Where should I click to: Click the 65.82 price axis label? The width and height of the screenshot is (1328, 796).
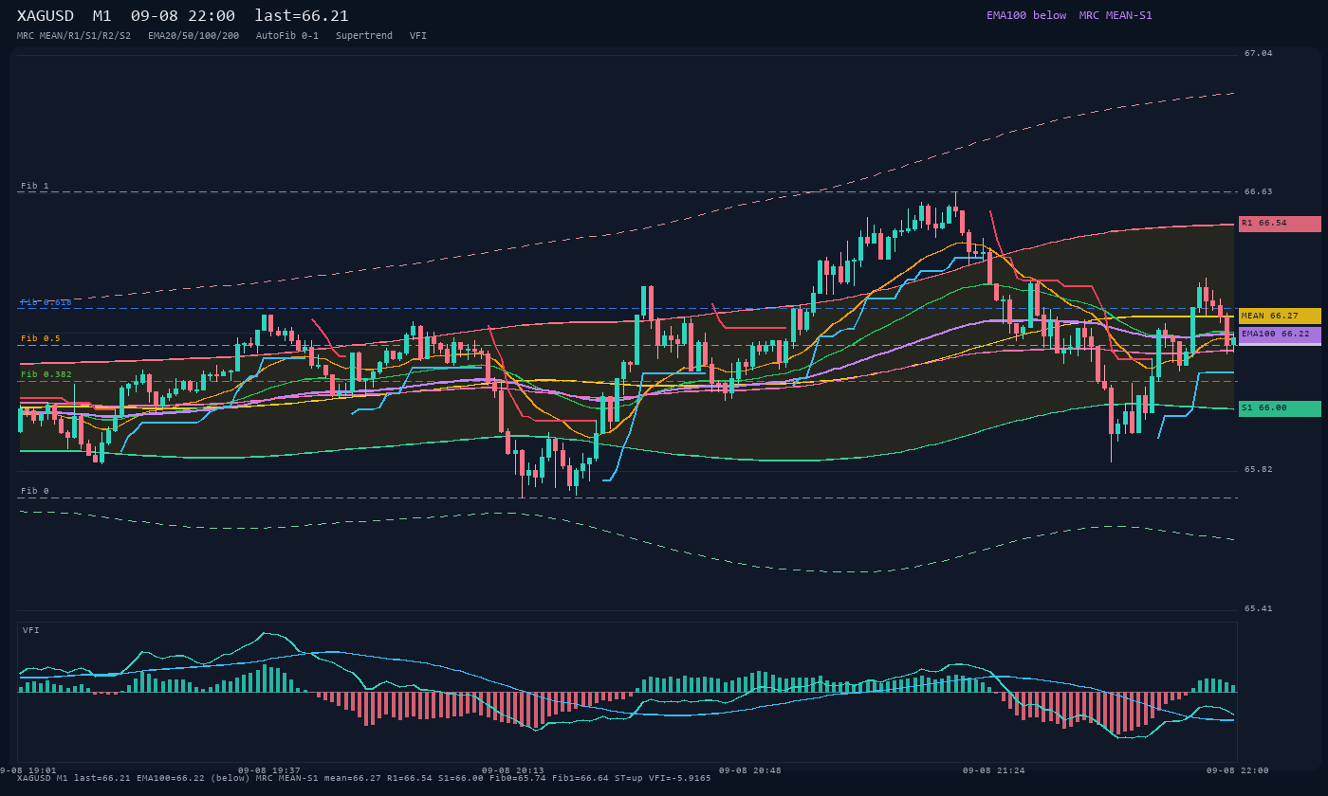click(x=1259, y=469)
